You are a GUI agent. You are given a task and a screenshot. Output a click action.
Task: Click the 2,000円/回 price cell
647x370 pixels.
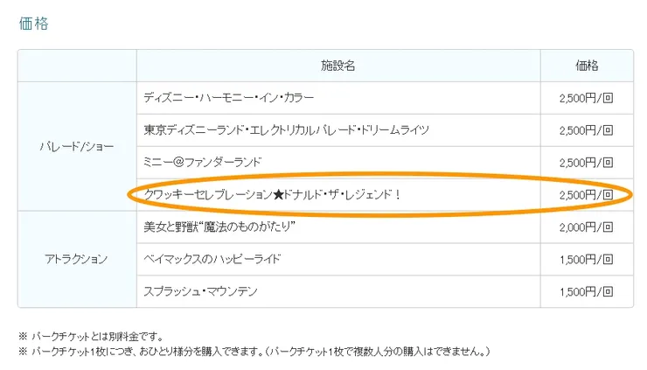(x=585, y=227)
